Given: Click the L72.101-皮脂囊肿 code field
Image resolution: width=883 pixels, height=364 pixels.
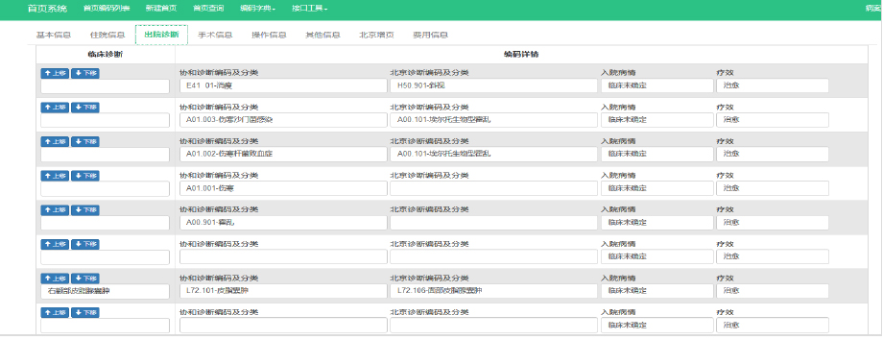Looking at the screenshot, I should coord(283,291).
